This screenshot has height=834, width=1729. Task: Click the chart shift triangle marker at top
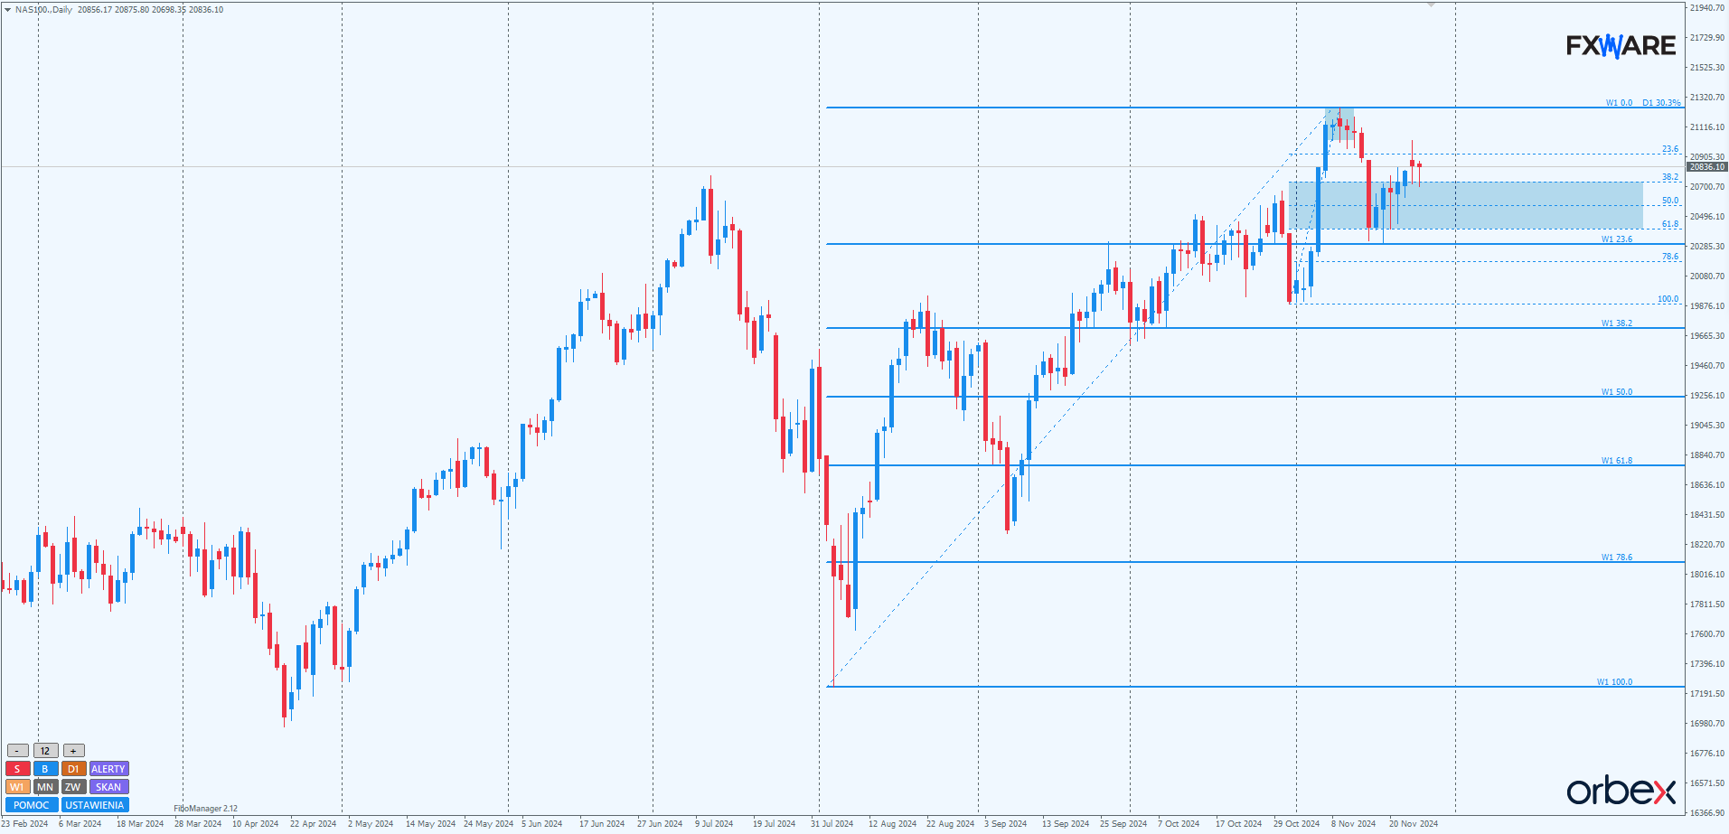pyautogui.click(x=1431, y=5)
